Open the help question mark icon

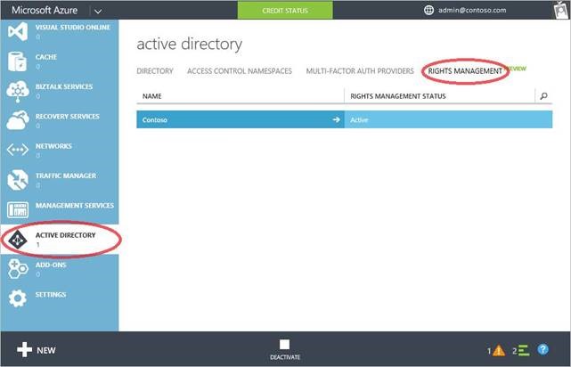542,350
